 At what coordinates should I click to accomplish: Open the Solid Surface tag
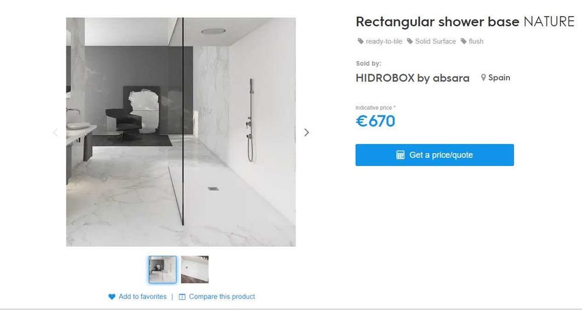coord(435,41)
